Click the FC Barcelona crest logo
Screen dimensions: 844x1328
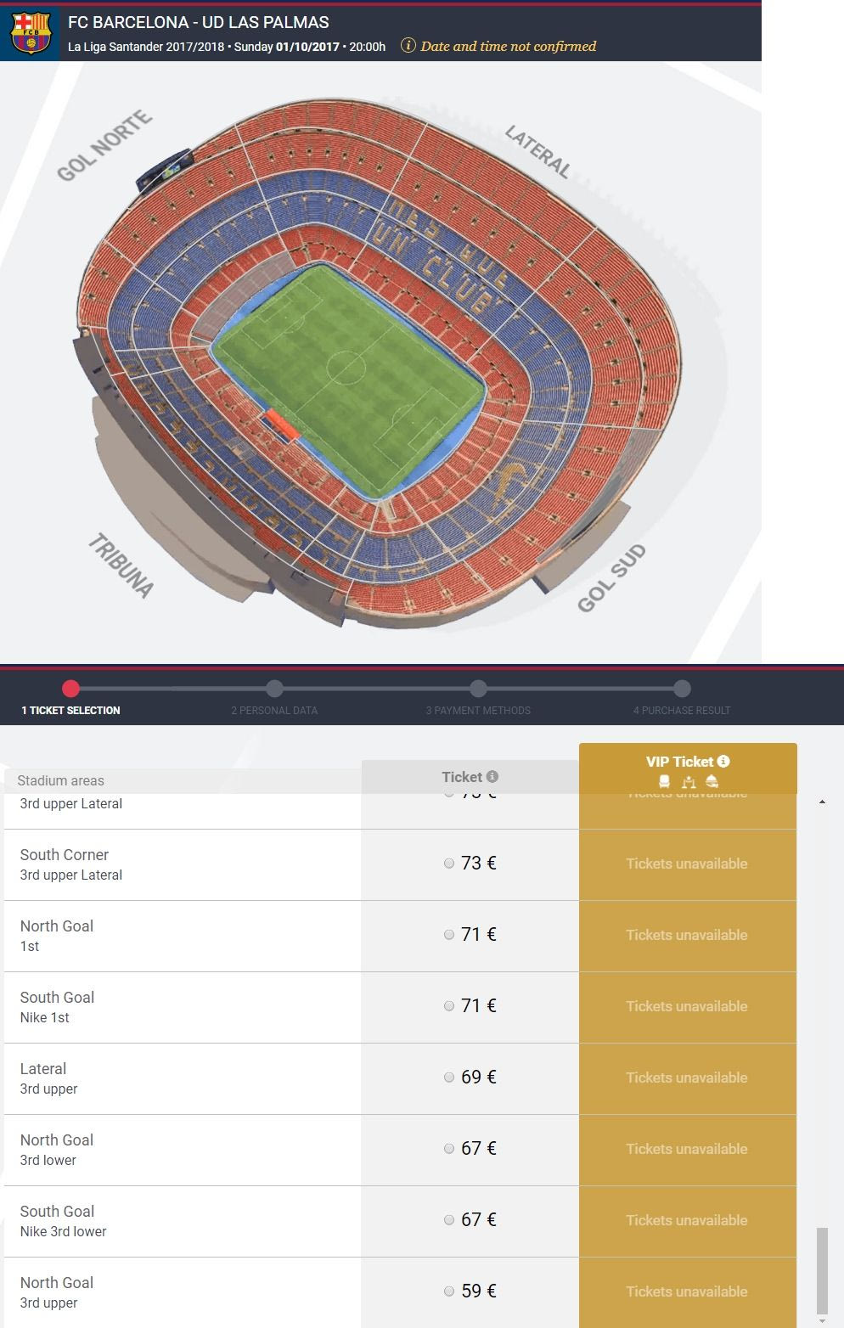[31, 32]
